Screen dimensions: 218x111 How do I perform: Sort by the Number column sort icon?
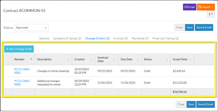click(31, 59)
